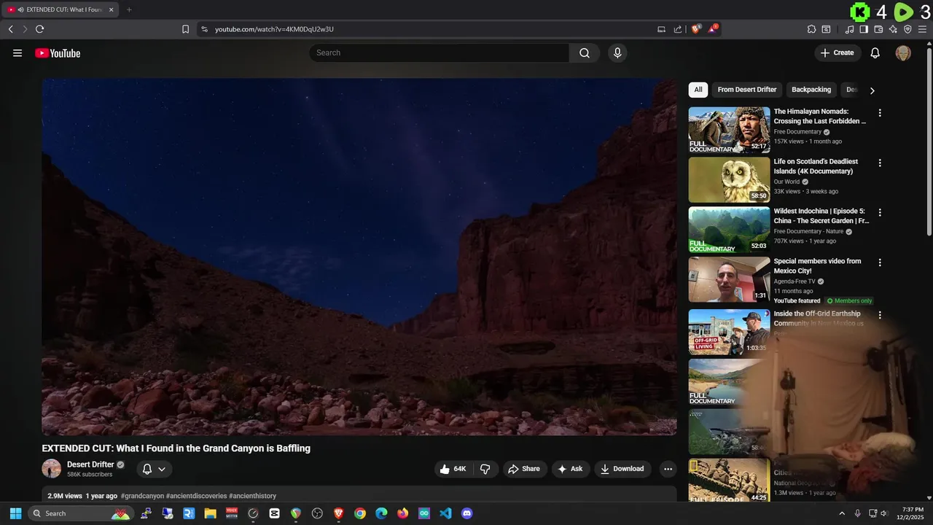This screenshot has height=525, width=933.
Task: Open Firefox from taskbar
Action: (403, 513)
